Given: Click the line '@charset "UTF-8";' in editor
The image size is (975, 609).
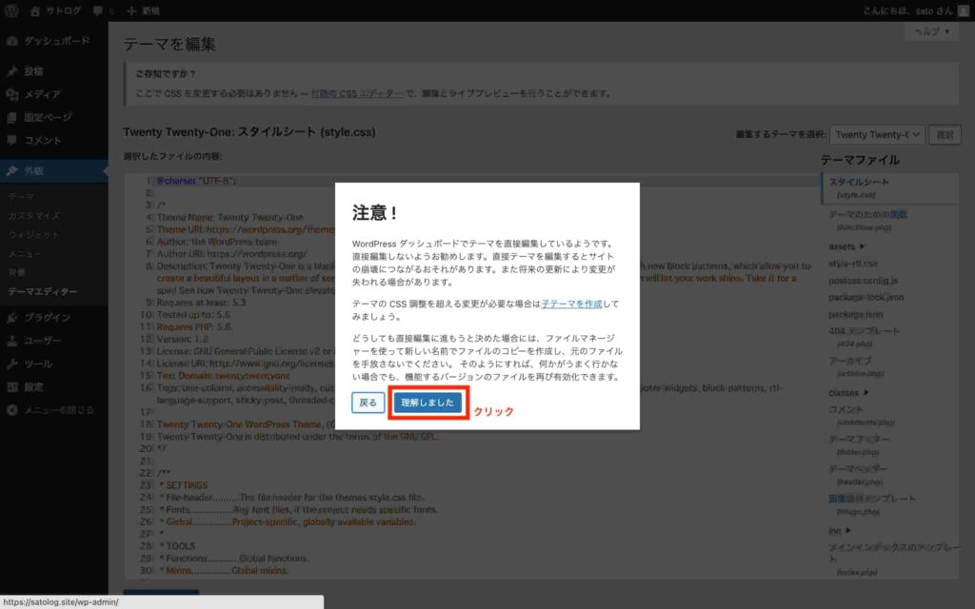Looking at the screenshot, I should pyautogui.click(x=196, y=181).
